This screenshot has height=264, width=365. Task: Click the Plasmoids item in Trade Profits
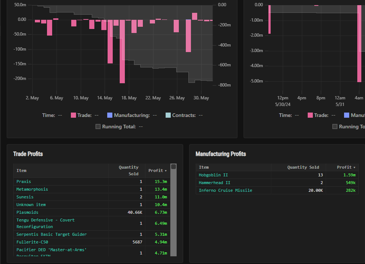click(27, 212)
